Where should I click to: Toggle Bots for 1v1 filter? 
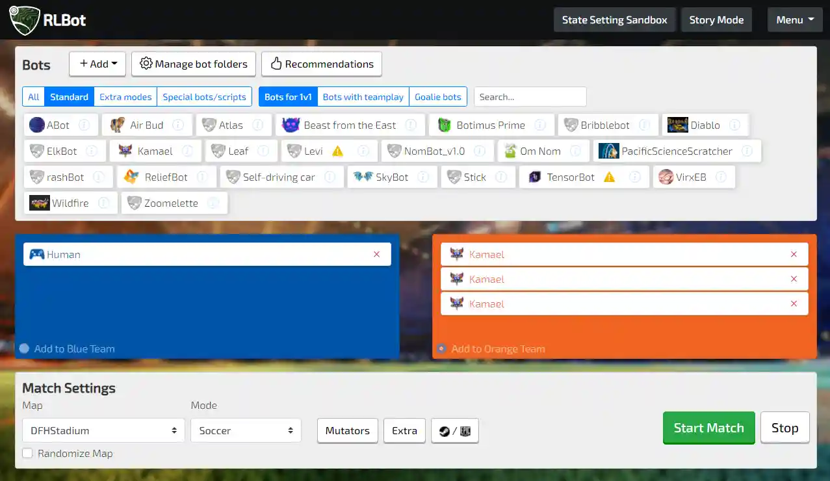tap(288, 97)
